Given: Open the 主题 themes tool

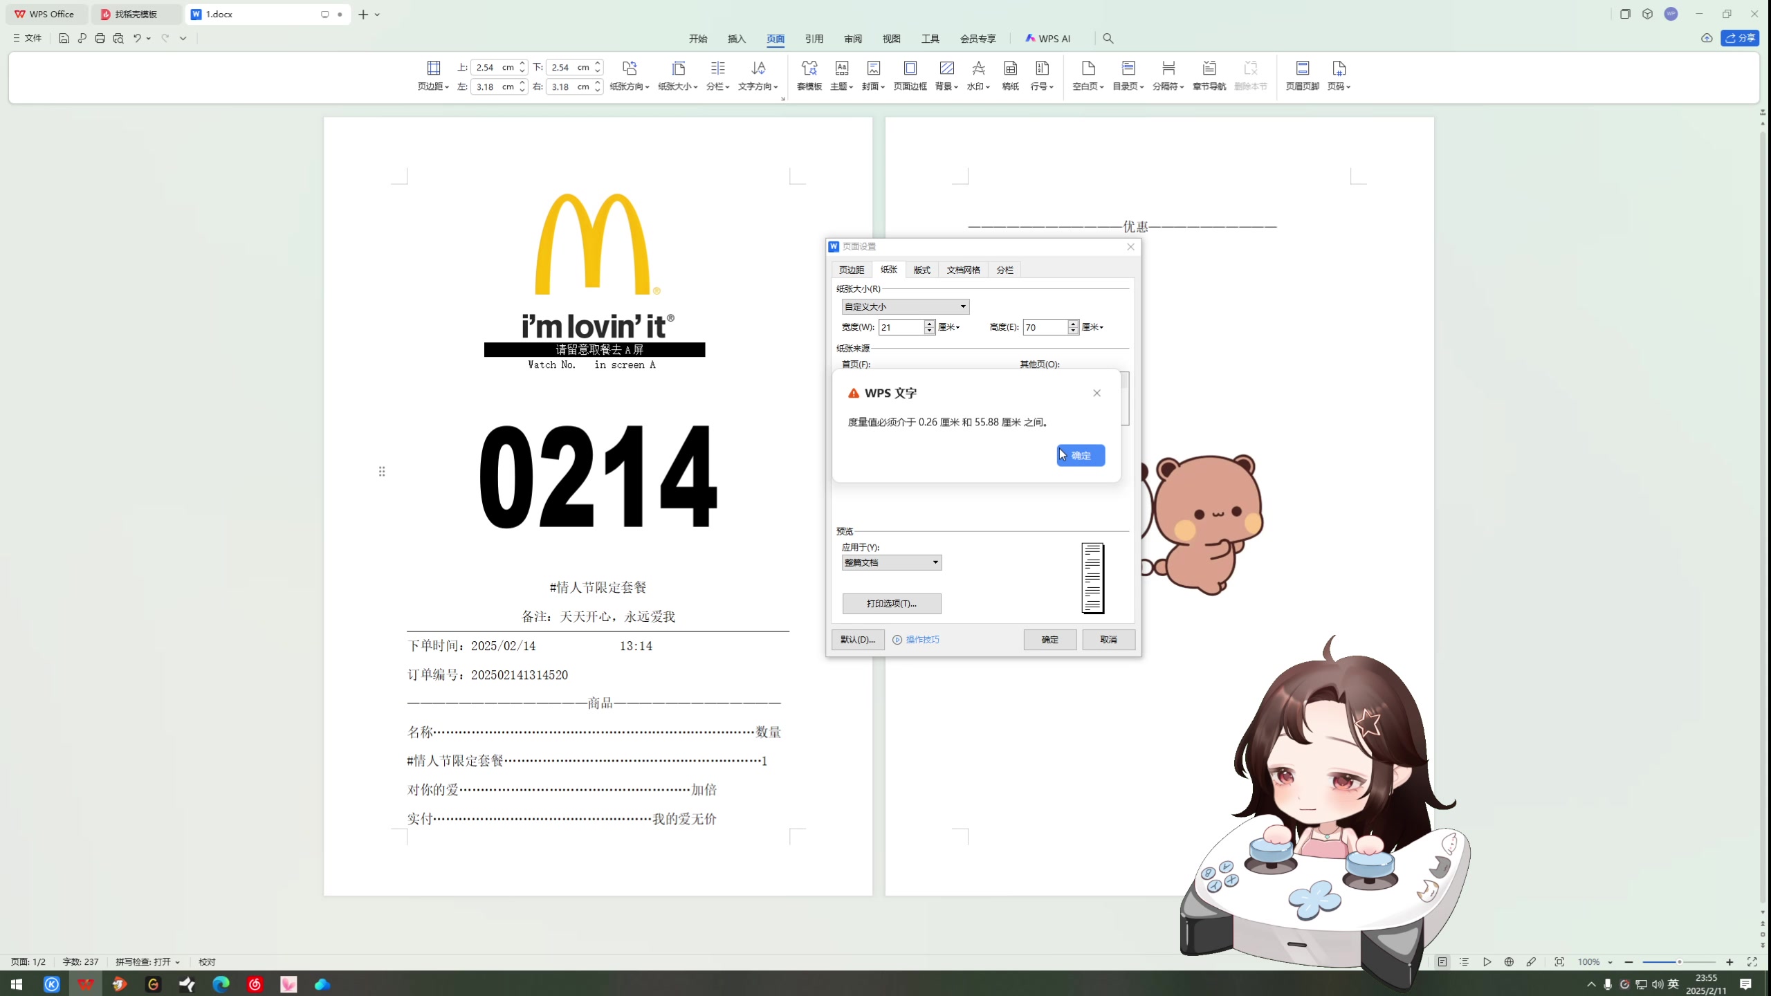Looking at the screenshot, I should coord(841,75).
